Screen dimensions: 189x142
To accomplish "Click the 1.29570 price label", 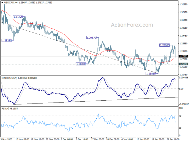I will point(91,38).
